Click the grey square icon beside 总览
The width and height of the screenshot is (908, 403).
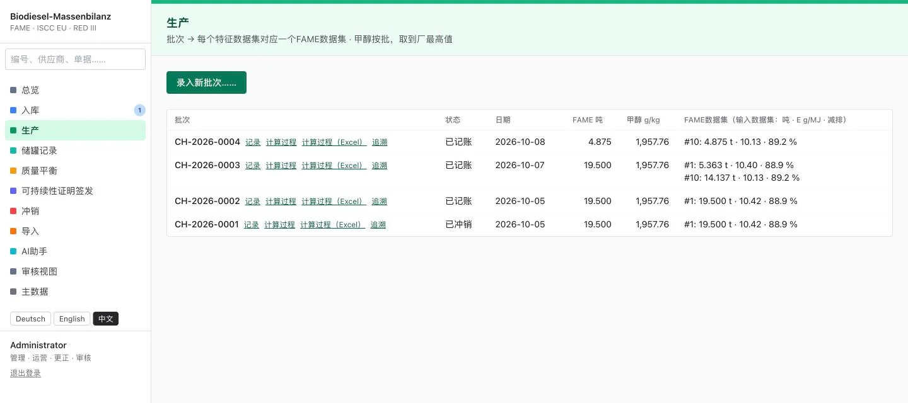click(13, 90)
